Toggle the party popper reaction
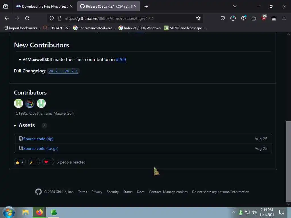Image resolution: width=291 pixels, height=218 pixels. [x=34, y=162]
